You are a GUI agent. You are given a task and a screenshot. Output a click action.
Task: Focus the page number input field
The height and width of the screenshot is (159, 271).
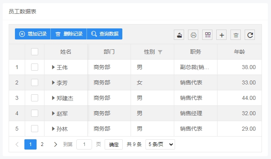(84, 144)
